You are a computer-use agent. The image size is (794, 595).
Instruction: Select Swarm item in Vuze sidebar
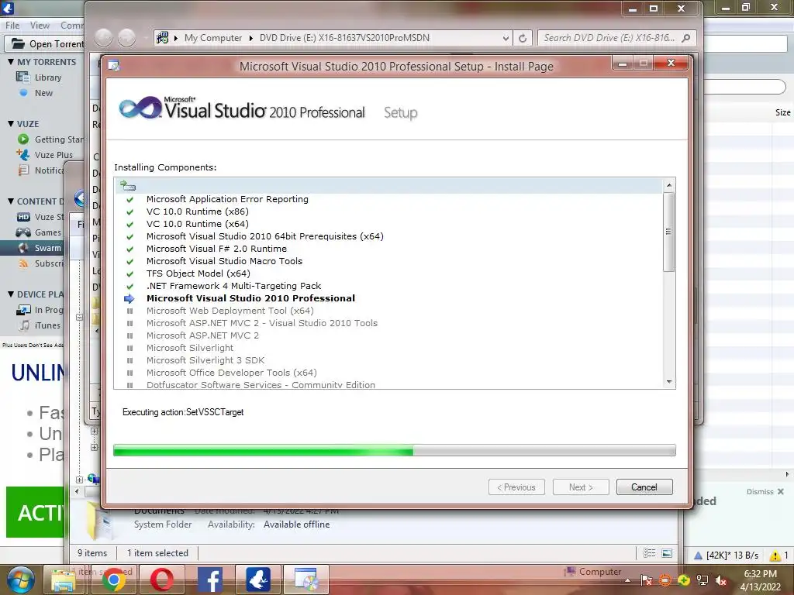[47, 248]
